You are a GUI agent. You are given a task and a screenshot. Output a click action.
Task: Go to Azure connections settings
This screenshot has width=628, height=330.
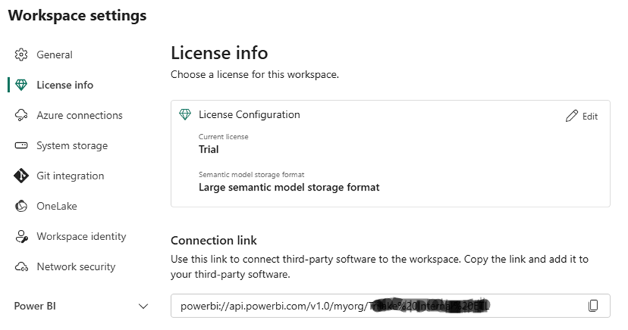[x=80, y=115]
